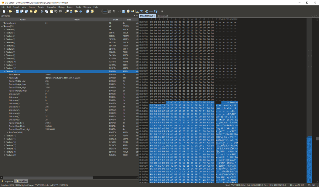Collapse the Texture[13] tree node
The height and width of the screenshot is (187, 319).
(x=5, y=72)
